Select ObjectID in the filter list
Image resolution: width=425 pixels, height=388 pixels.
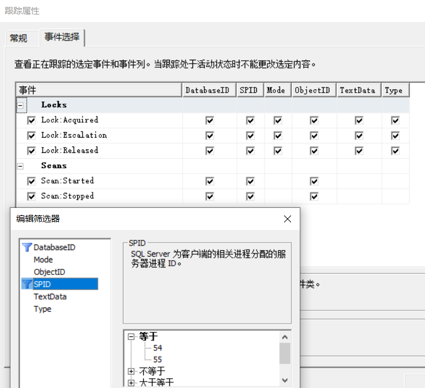[x=49, y=272]
